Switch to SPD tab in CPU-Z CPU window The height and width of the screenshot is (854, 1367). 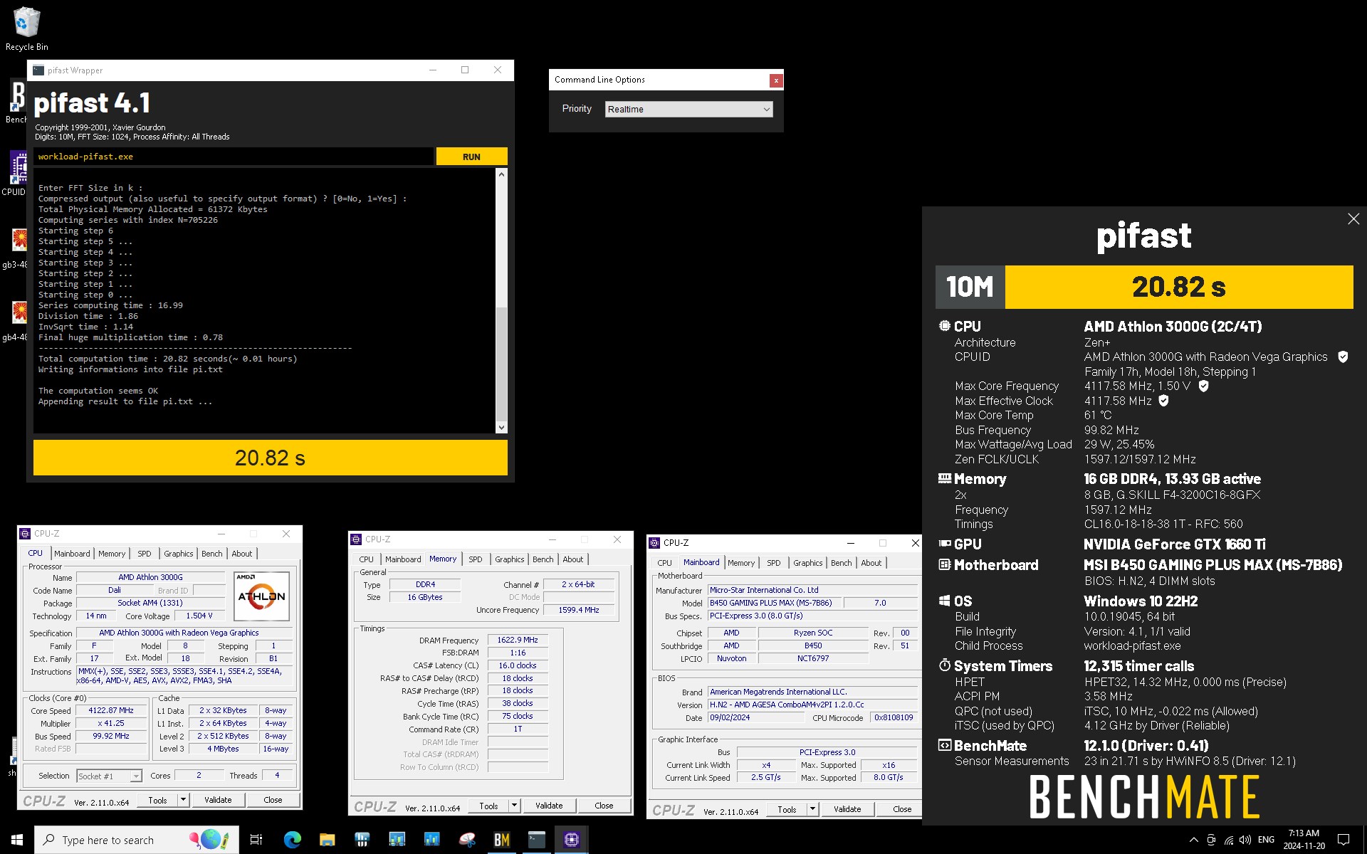(x=145, y=554)
